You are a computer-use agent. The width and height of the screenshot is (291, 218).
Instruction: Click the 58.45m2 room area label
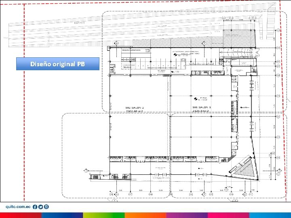coord(127,67)
